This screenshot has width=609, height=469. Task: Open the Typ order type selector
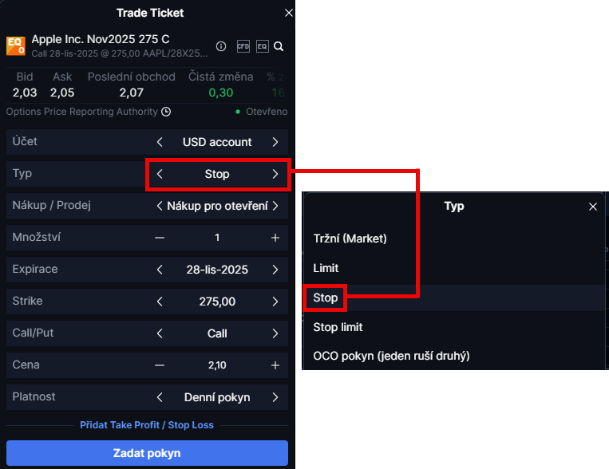[217, 174]
